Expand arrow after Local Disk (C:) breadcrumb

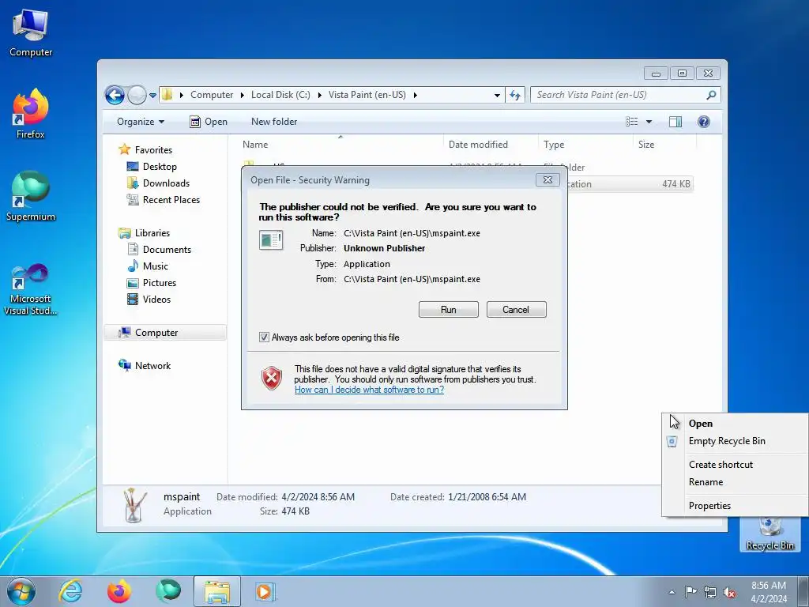[x=319, y=95]
